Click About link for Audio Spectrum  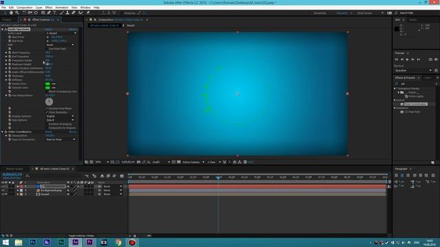click(x=72, y=30)
